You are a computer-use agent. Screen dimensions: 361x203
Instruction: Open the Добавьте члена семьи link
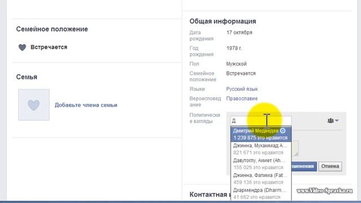point(86,105)
